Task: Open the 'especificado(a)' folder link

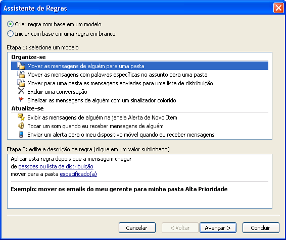Action: click(78, 174)
